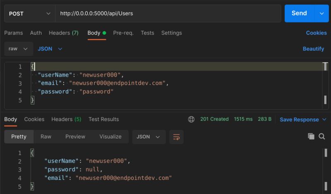
Task: Select the request Body tab
Action: [x=97, y=33]
